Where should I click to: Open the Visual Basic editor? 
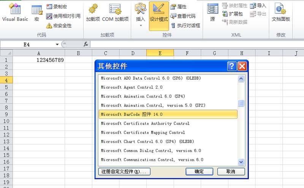15,13
